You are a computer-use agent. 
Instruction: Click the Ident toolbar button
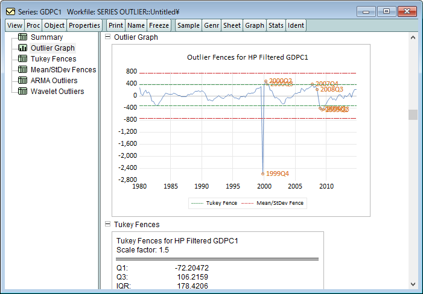point(296,25)
